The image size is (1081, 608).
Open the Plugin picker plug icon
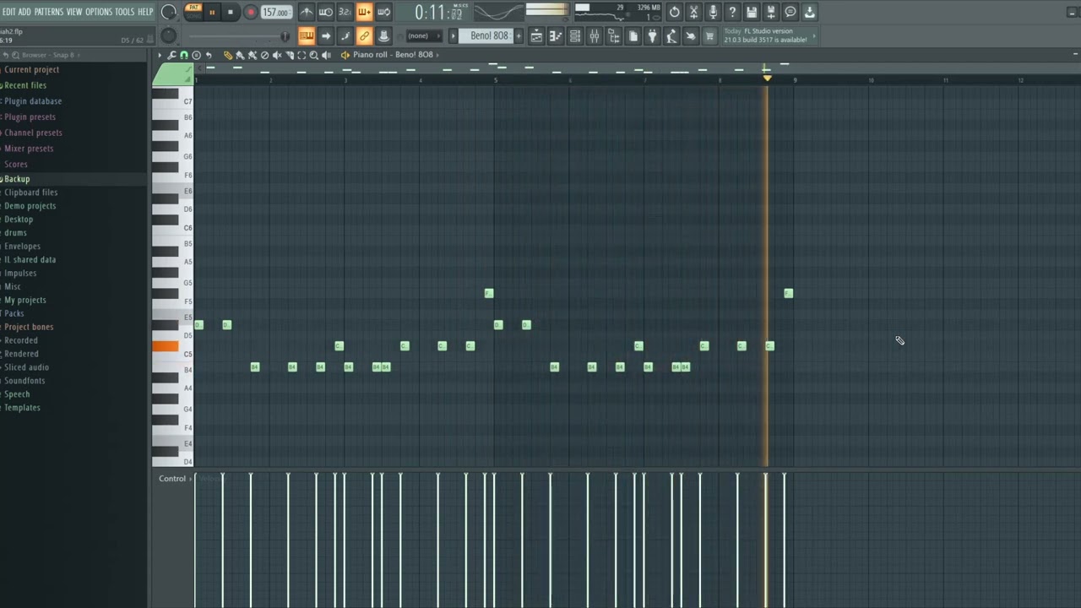coord(653,36)
